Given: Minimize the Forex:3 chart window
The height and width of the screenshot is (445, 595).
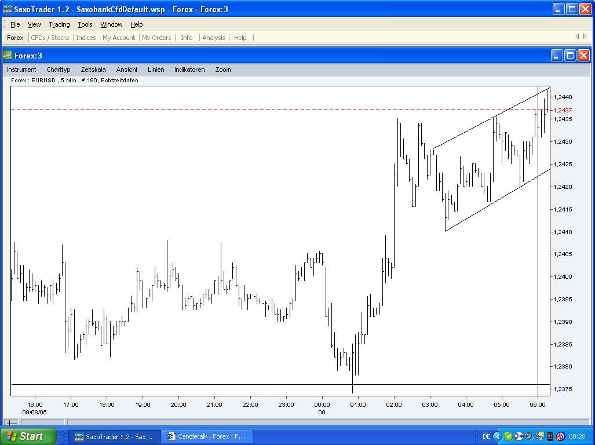Looking at the screenshot, I should tap(557, 56).
